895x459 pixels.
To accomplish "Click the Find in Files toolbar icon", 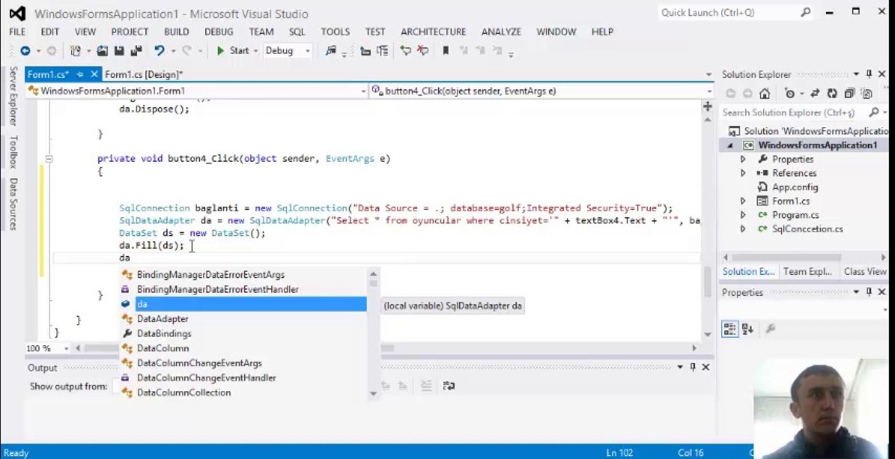I will (330, 51).
